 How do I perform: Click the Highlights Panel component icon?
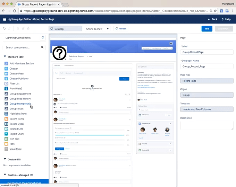point(6,114)
